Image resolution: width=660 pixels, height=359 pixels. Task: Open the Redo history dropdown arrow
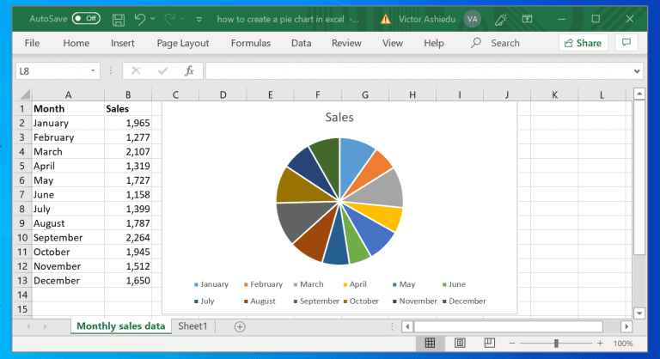[x=182, y=19]
